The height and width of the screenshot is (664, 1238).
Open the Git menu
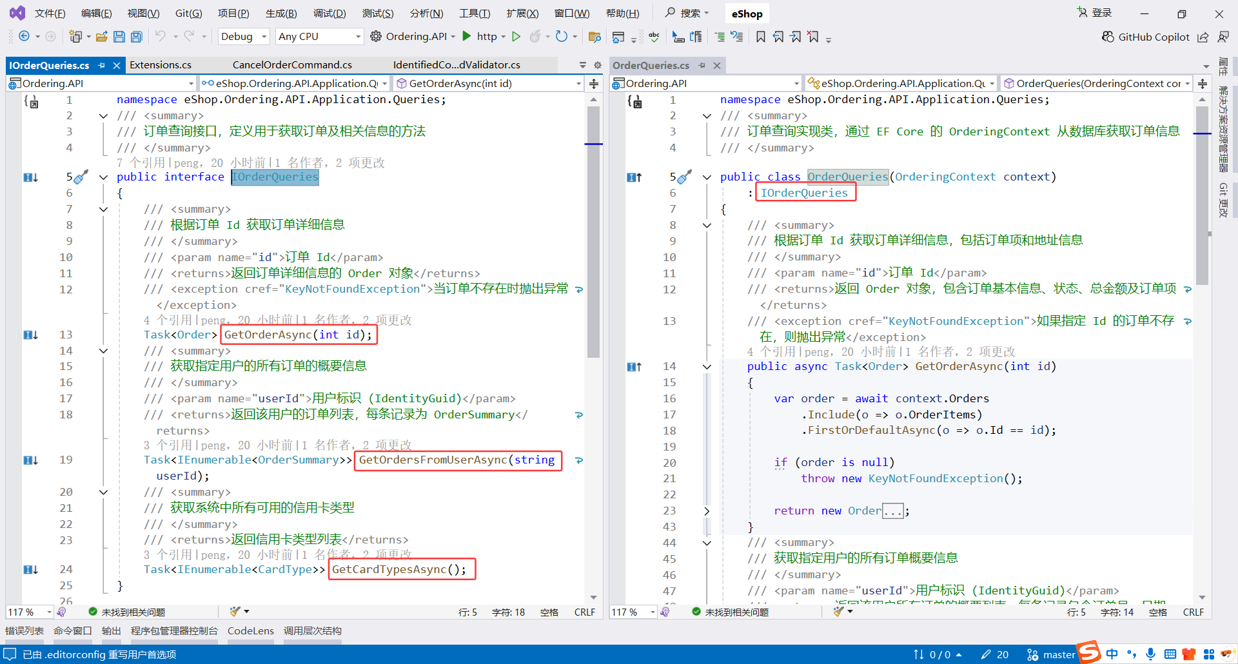pyautogui.click(x=188, y=13)
